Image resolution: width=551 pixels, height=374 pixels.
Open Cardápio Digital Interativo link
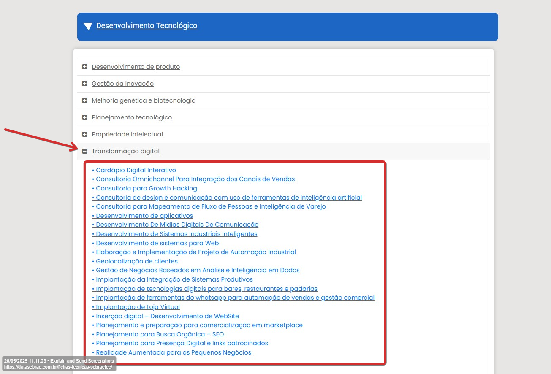(x=134, y=170)
